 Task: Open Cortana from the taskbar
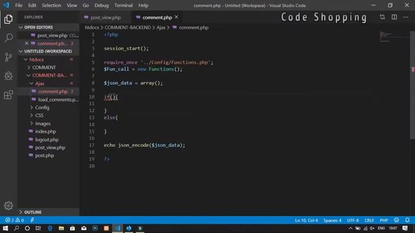point(27,228)
